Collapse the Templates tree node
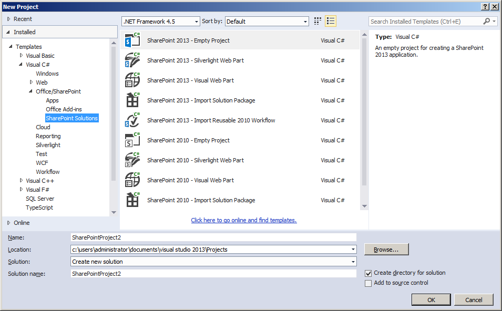 pyautogui.click(x=11, y=46)
